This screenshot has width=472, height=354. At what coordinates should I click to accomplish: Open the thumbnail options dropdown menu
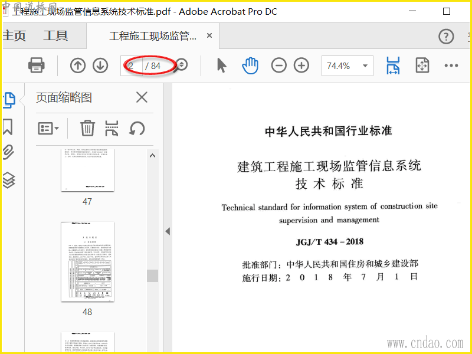click(48, 129)
